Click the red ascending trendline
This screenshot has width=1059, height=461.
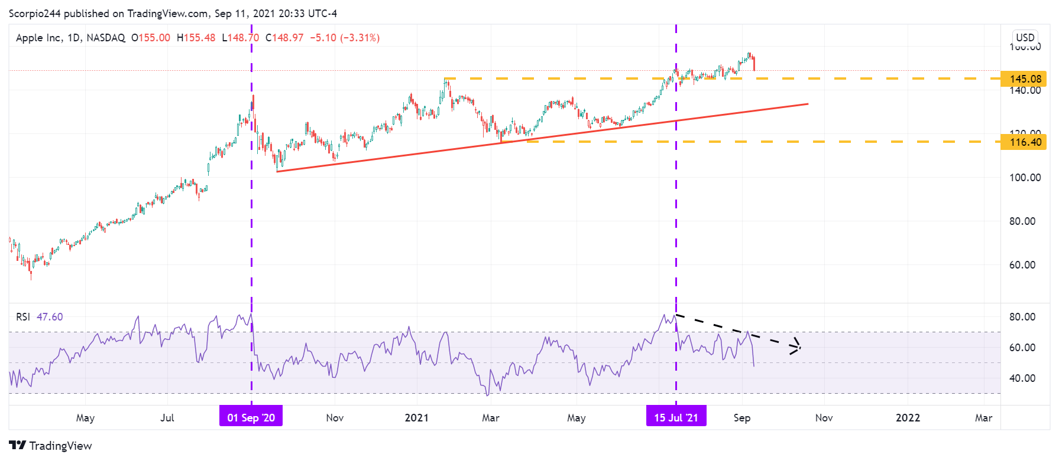click(x=542, y=138)
